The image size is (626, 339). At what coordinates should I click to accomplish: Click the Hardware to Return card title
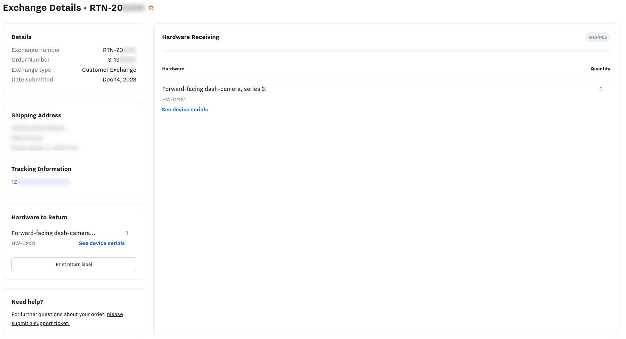point(39,217)
